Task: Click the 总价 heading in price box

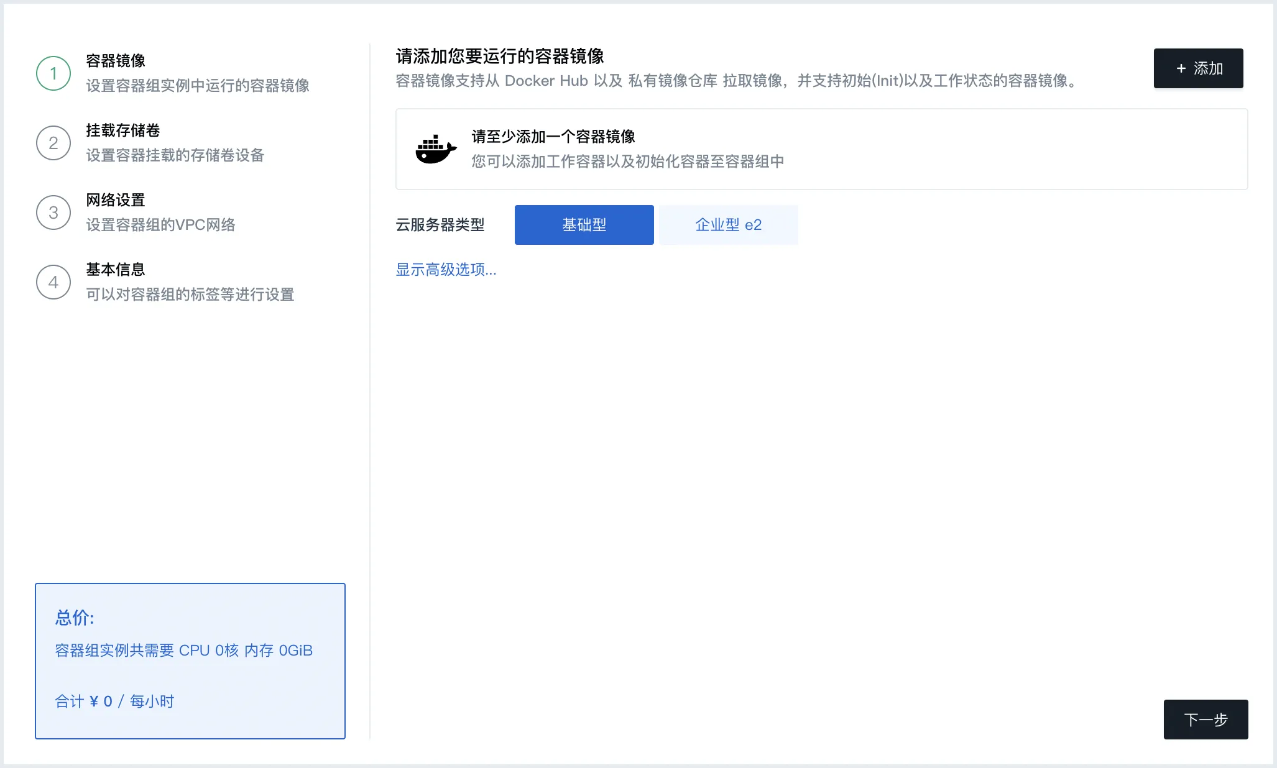Action: [75, 618]
